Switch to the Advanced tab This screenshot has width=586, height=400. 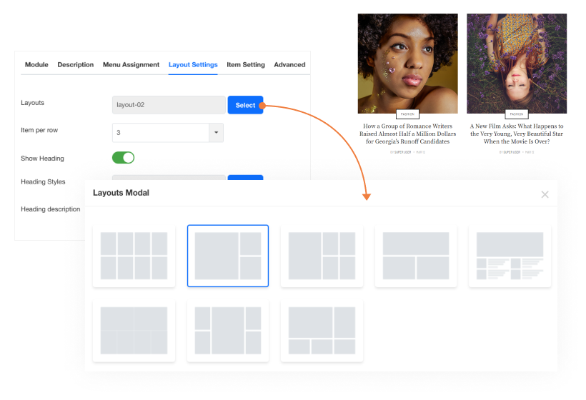click(289, 65)
